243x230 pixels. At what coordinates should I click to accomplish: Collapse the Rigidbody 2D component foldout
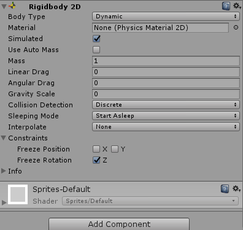pos(4,6)
